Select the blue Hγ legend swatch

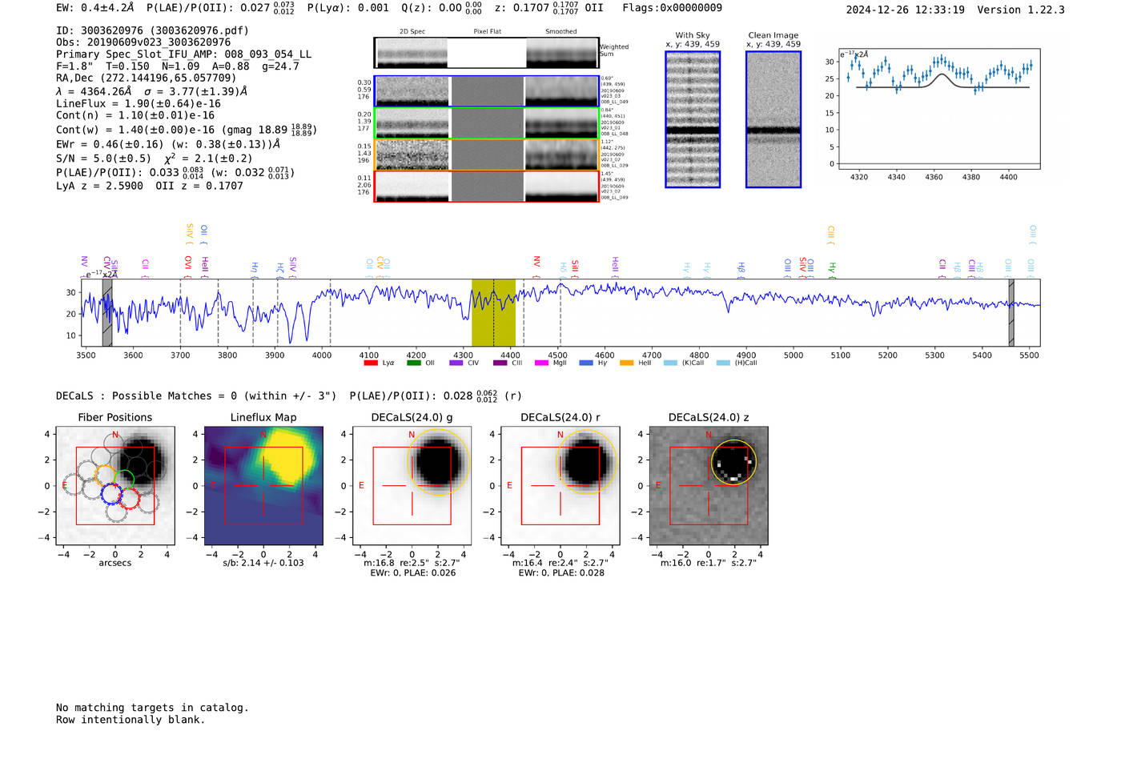[x=586, y=363]
